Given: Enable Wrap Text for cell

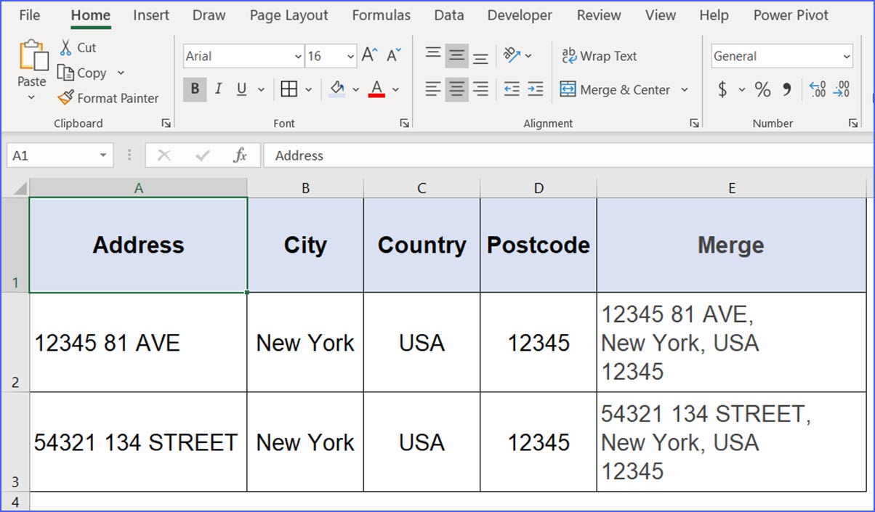Looking at the screenshot, I should coord(599,56).
